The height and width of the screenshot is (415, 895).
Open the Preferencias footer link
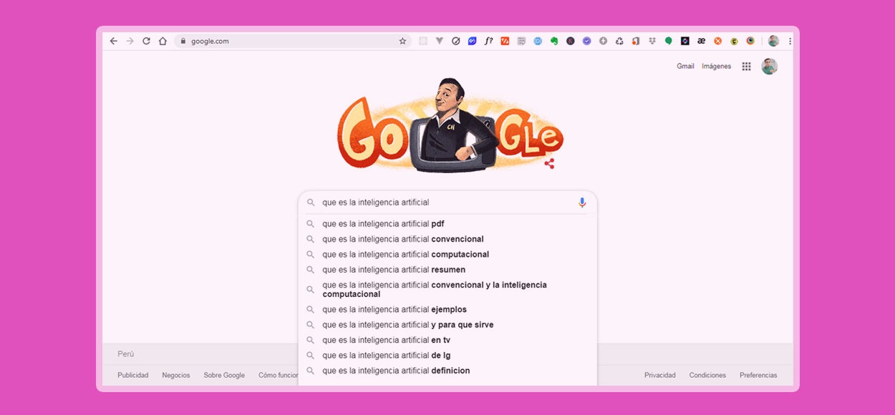[x=758, y=375]
